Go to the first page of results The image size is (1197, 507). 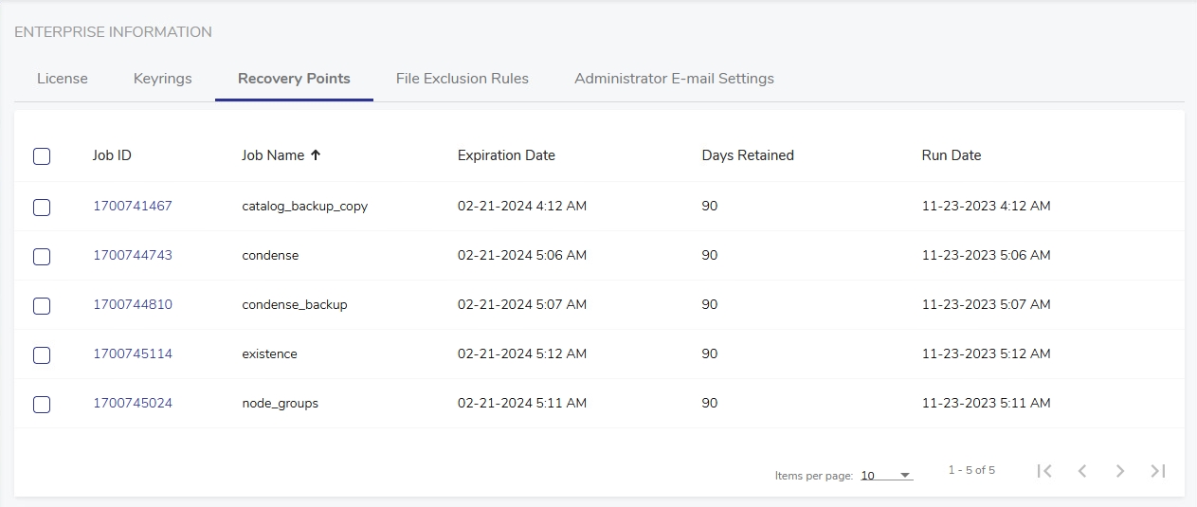click(x=1044, y=471)
